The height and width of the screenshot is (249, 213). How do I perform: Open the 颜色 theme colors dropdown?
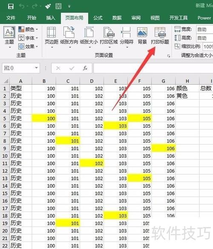pos(28,29)
